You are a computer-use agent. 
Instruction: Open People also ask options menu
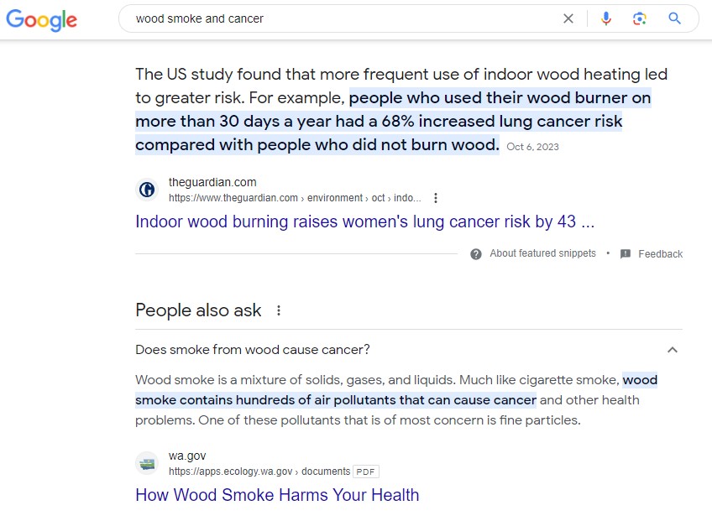279,310
